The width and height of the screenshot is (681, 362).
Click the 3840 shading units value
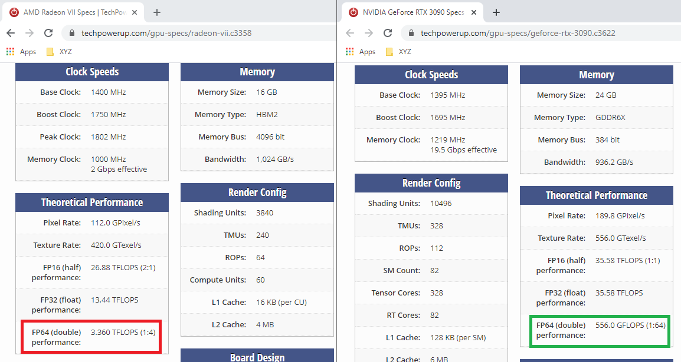tap(265, 213)
